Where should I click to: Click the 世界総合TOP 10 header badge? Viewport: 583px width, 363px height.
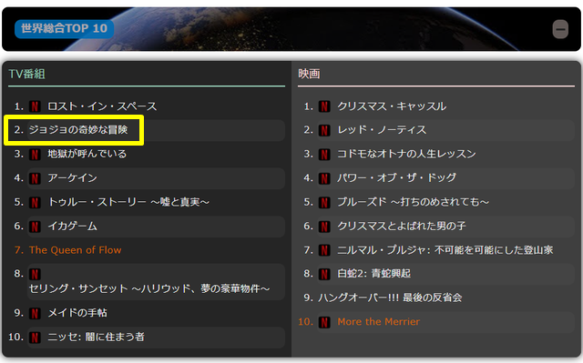tap(65, 28)
